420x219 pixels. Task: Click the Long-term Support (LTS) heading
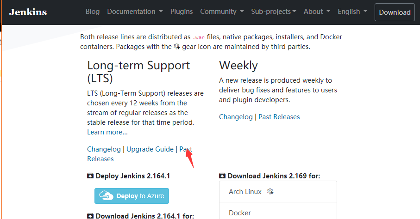point(138,72)
